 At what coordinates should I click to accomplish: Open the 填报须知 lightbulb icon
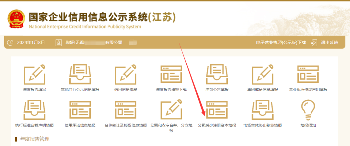pos(308,109)
